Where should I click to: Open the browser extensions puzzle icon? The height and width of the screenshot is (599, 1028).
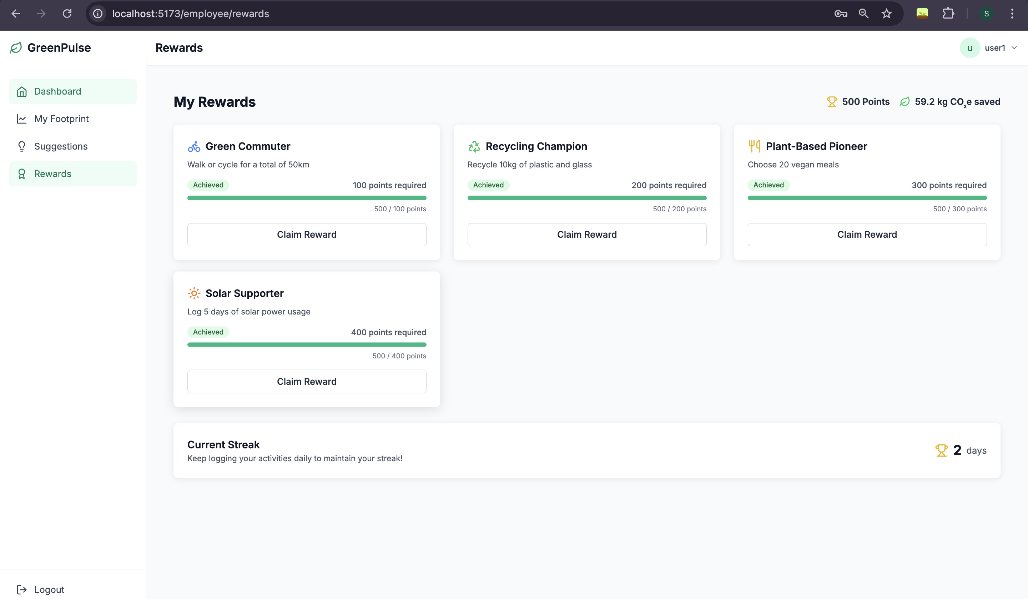pos(948,14)
